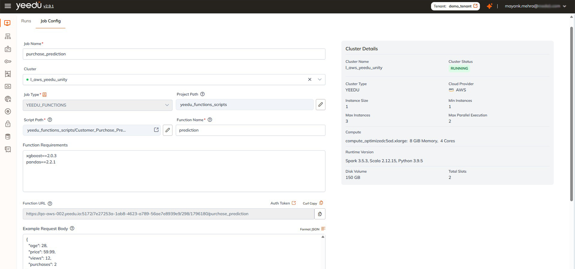The image size is (575, 269).
Task: Show Function URL help tooltip icon
Action: tap(50, 204)
